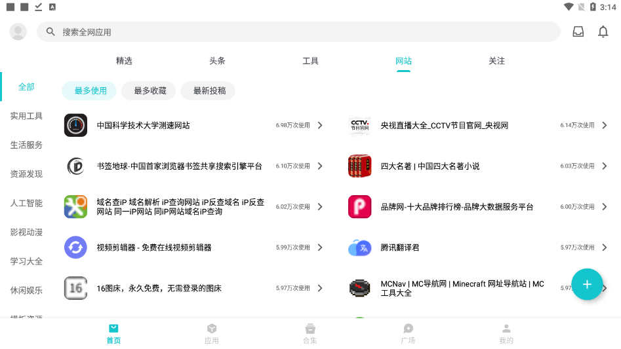This screenshot has height=349, width=621.
Task: Open the notifications bell icon
Action: [603, 31]
